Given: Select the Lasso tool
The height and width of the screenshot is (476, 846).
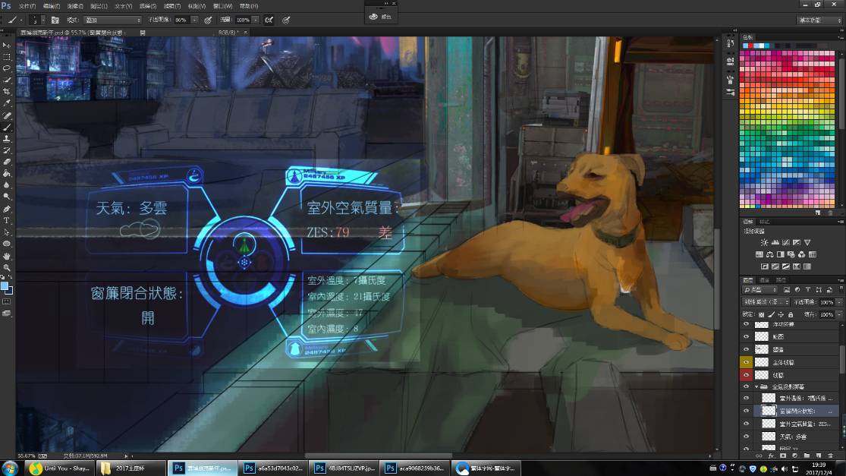Looking at the screenshot, I should [x=7, y=68].
